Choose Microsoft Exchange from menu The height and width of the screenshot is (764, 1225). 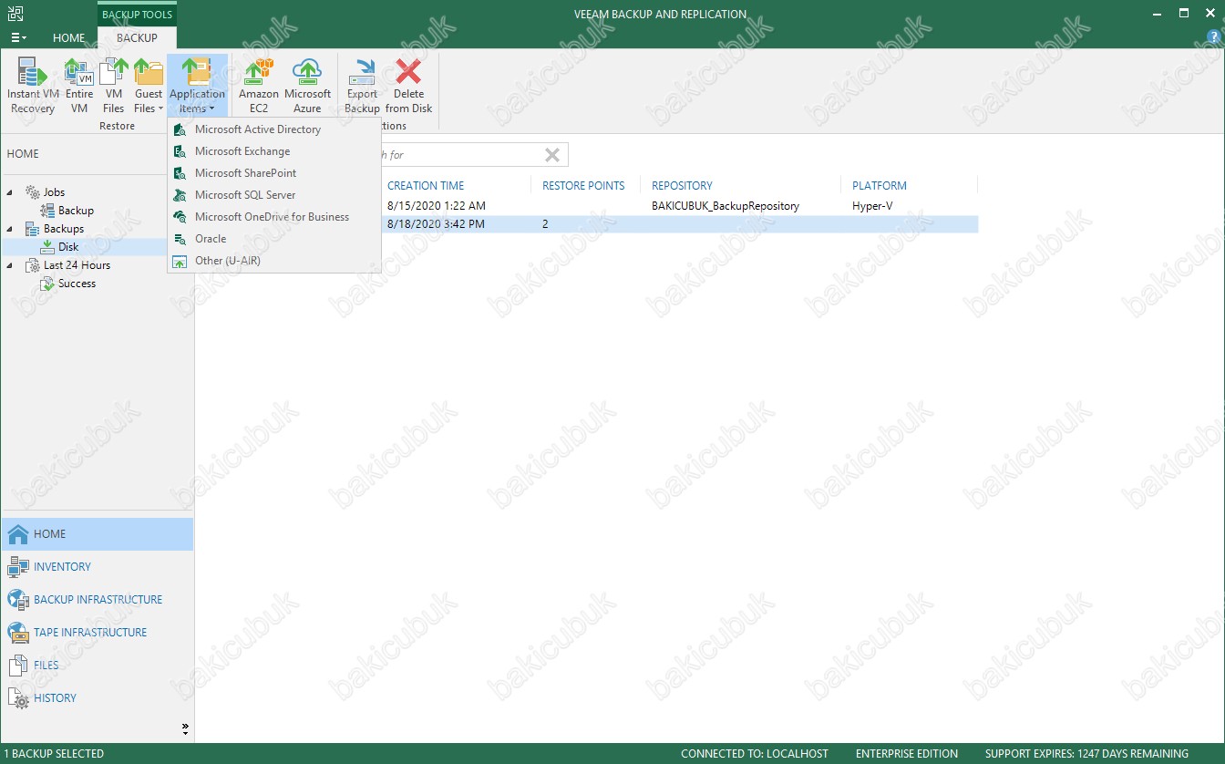[242, 151]
